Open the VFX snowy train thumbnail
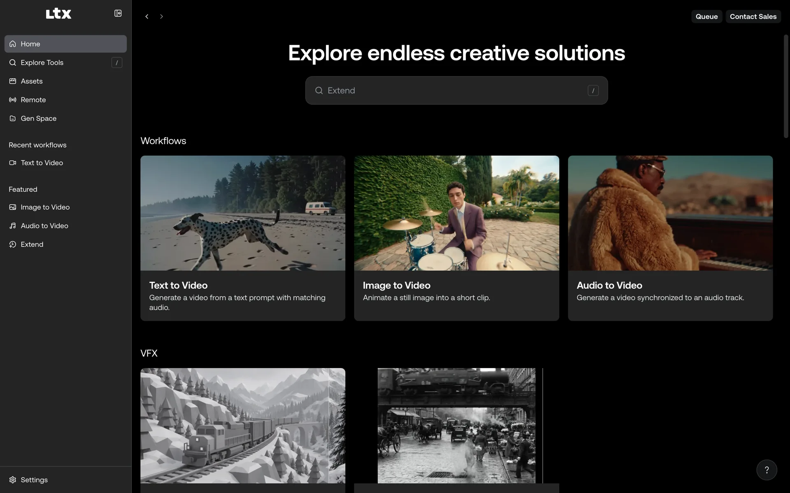 243,426
